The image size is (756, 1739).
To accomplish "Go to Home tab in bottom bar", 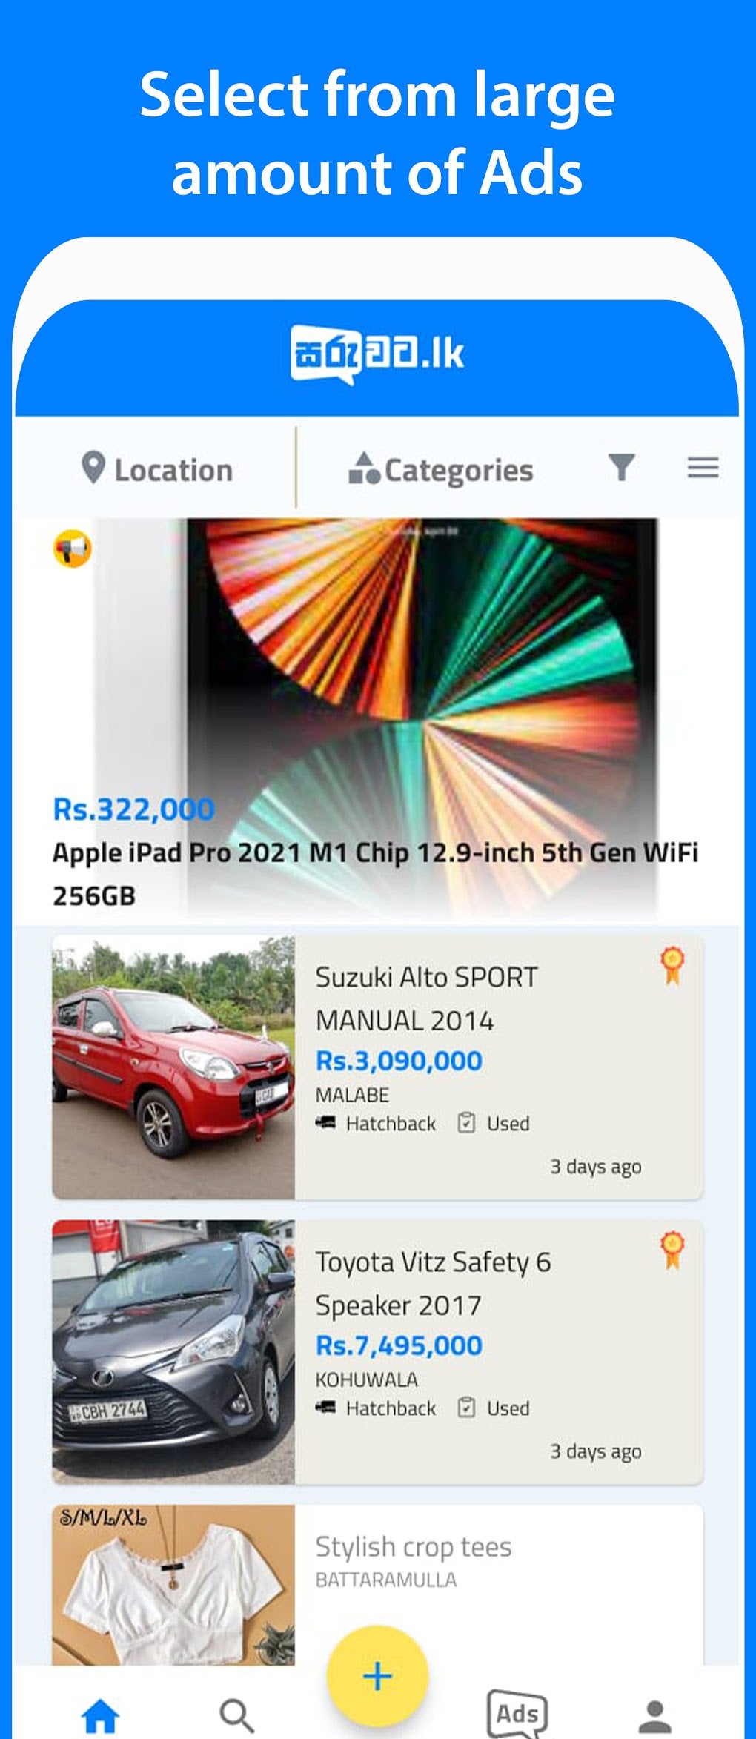I will 100,1716.
